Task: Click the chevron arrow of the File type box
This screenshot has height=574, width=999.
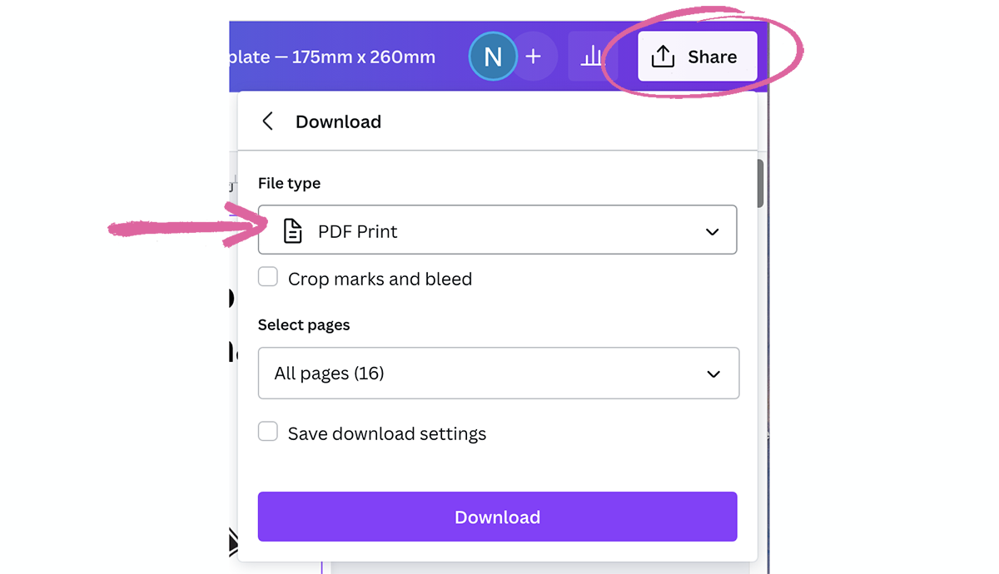Action: [712, 232]
